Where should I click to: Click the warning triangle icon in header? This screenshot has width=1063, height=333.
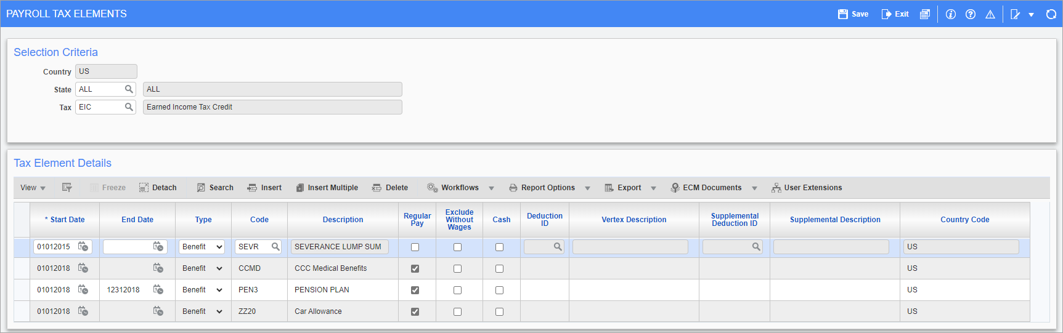tap(990, 14)
